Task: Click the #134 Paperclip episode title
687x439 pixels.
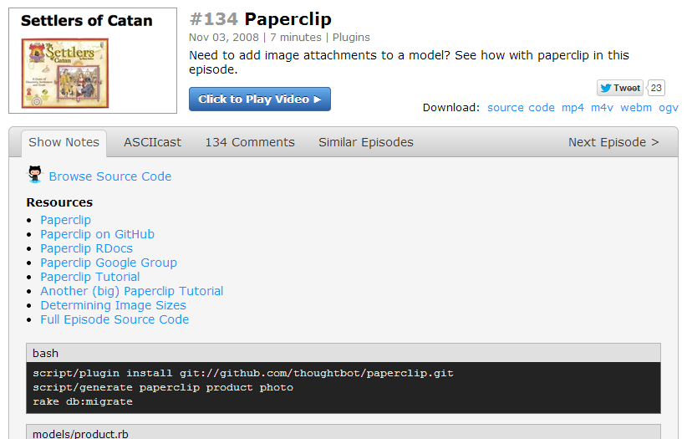Action: [x=260, y=19]
